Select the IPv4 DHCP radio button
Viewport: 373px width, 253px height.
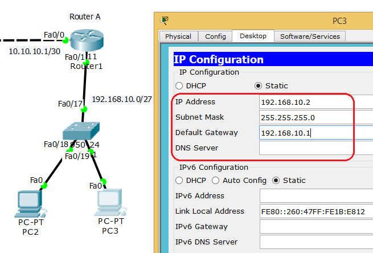tap(179, 86)
